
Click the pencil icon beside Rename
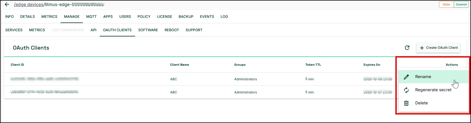406,77
